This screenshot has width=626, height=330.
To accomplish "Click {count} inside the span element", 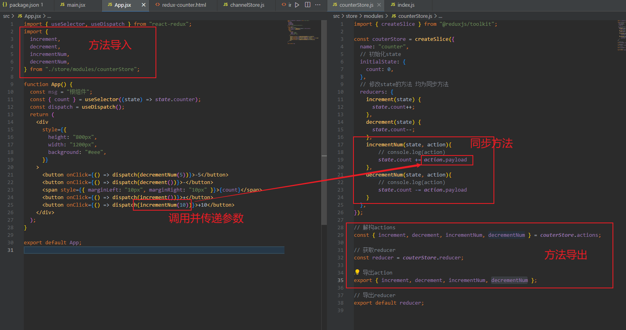I will [230, 190].
